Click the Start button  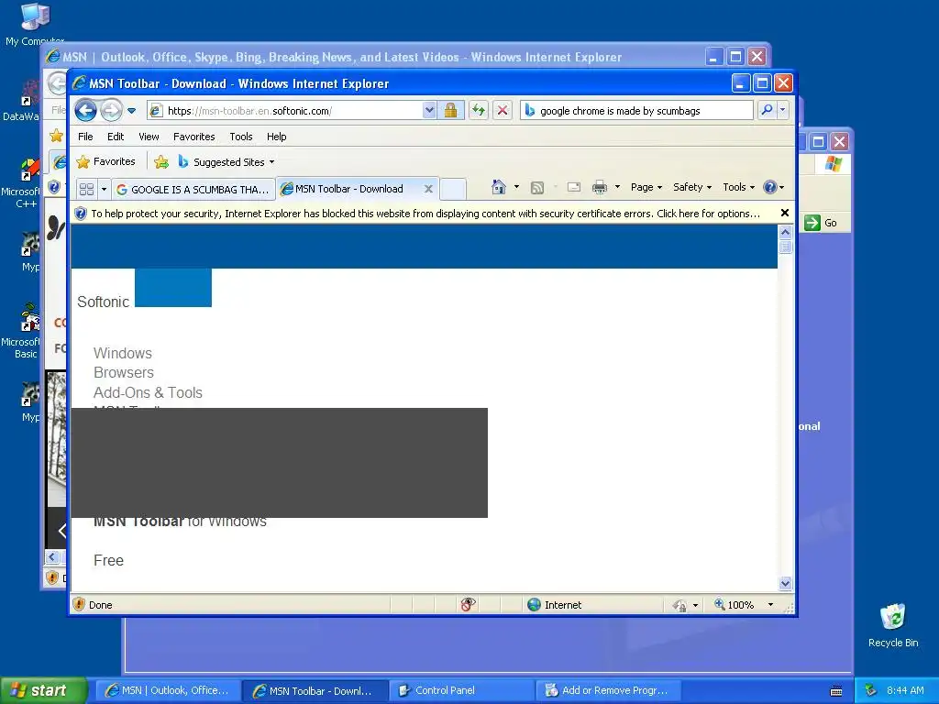pos(43,690)
